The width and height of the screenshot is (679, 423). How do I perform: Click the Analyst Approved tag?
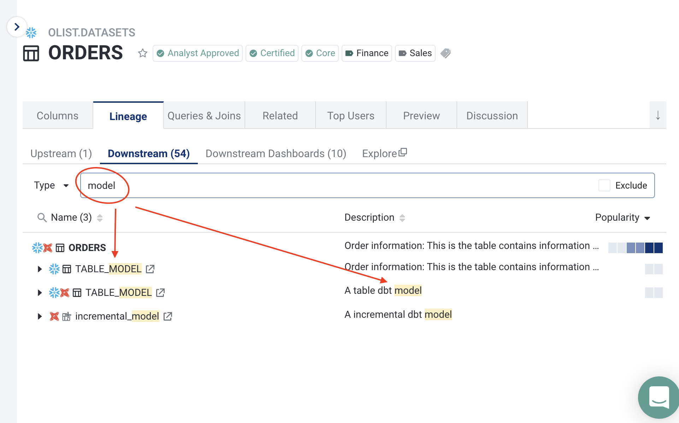tap(198, 53)
